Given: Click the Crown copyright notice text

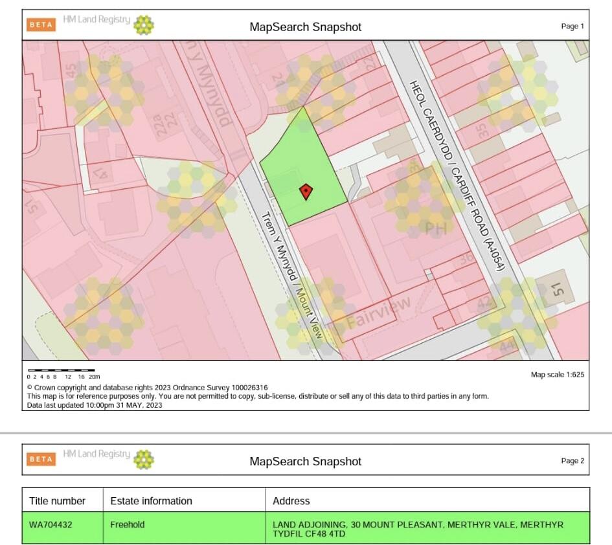Looking at the screenshot, I should (x=146, y=388).
